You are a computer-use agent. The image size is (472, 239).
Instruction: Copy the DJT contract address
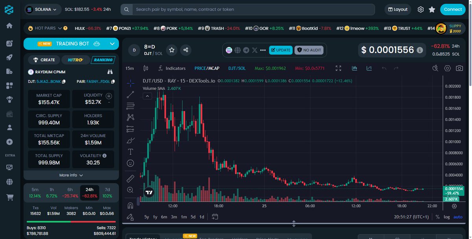point(64,82)
